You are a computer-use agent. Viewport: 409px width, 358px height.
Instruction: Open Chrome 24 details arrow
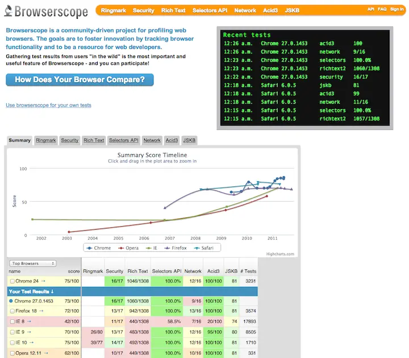[x=43, y=281]
